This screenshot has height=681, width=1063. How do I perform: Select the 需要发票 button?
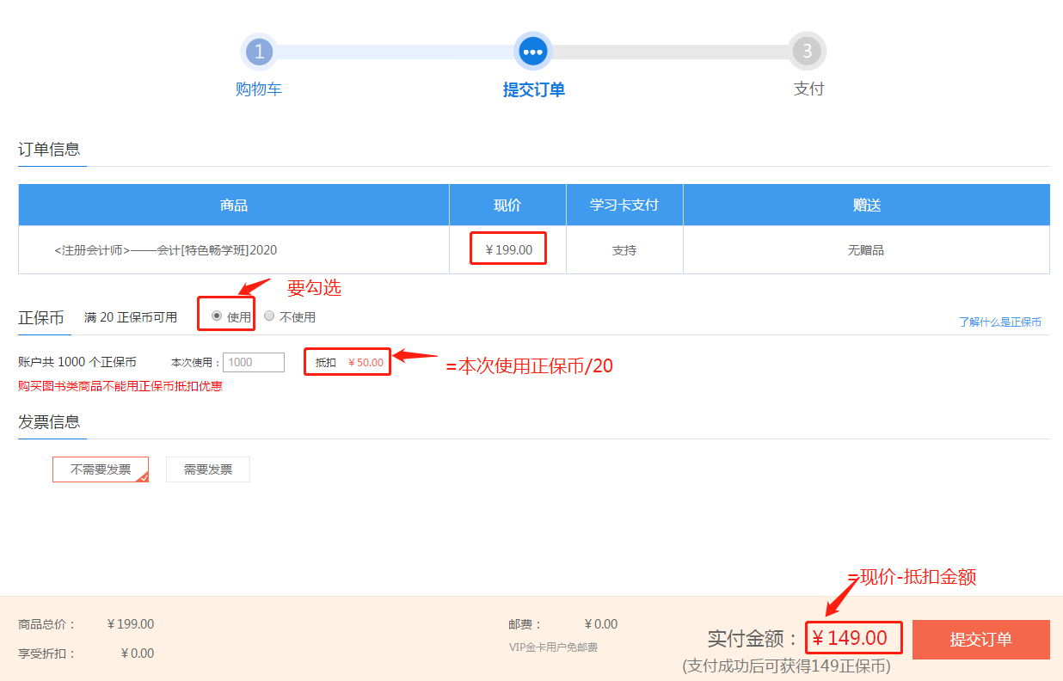(207, 469)
